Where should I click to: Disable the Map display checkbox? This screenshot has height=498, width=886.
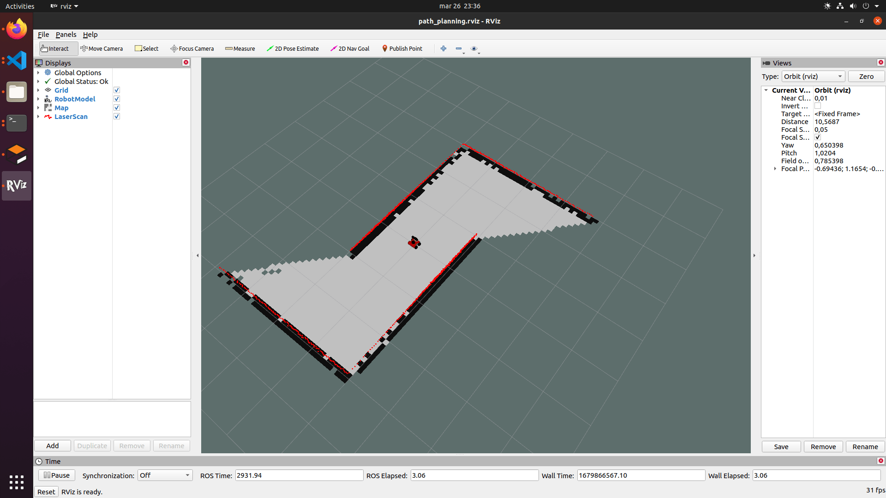117,108
